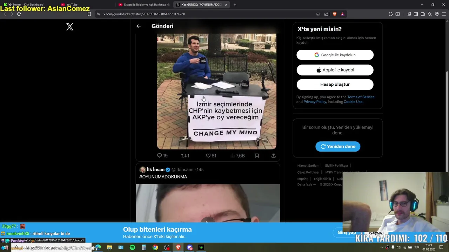Toggle the browser sidebar panel icon
Image resolution: width=449 pixels, height=252 pixels.
(x=416, y=14)
